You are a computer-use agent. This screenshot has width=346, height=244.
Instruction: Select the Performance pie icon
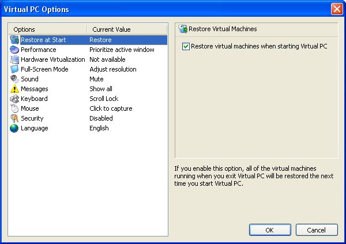click(x=14, y=50)
